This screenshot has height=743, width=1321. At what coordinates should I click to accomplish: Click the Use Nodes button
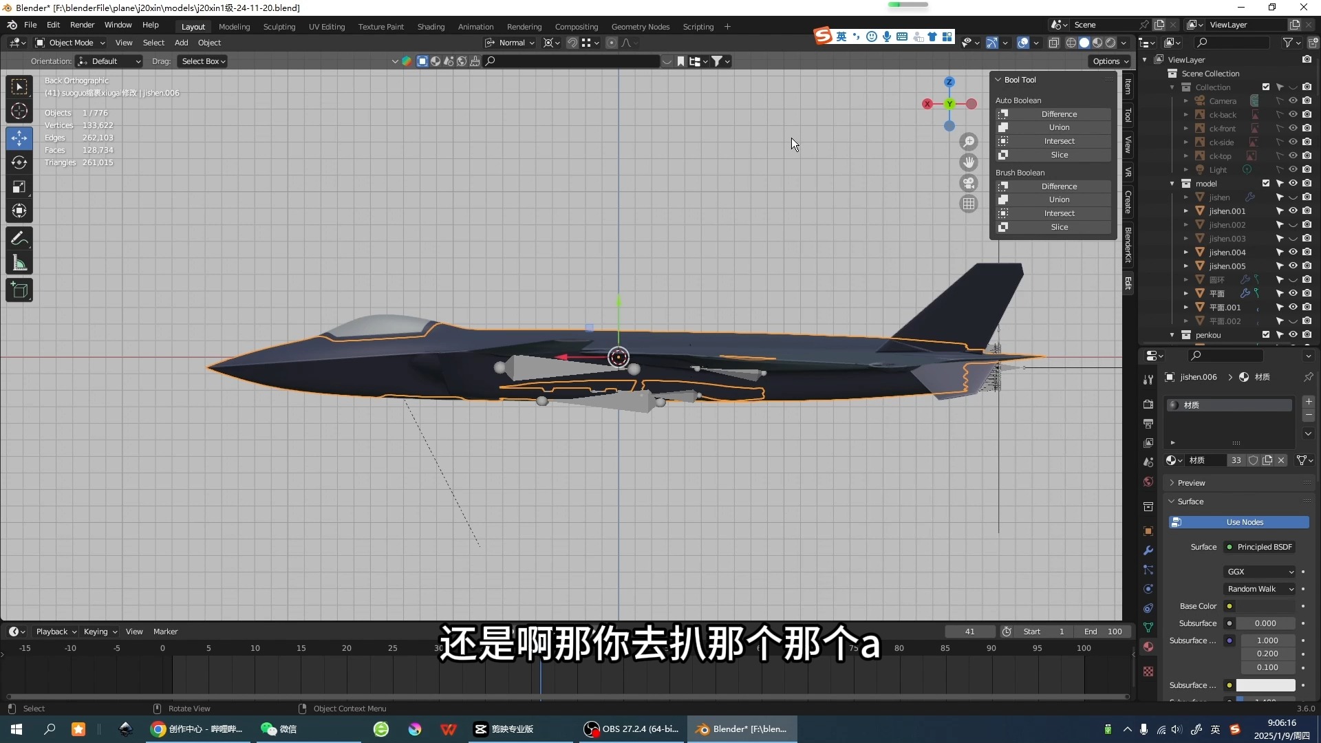click(1245, 521)
